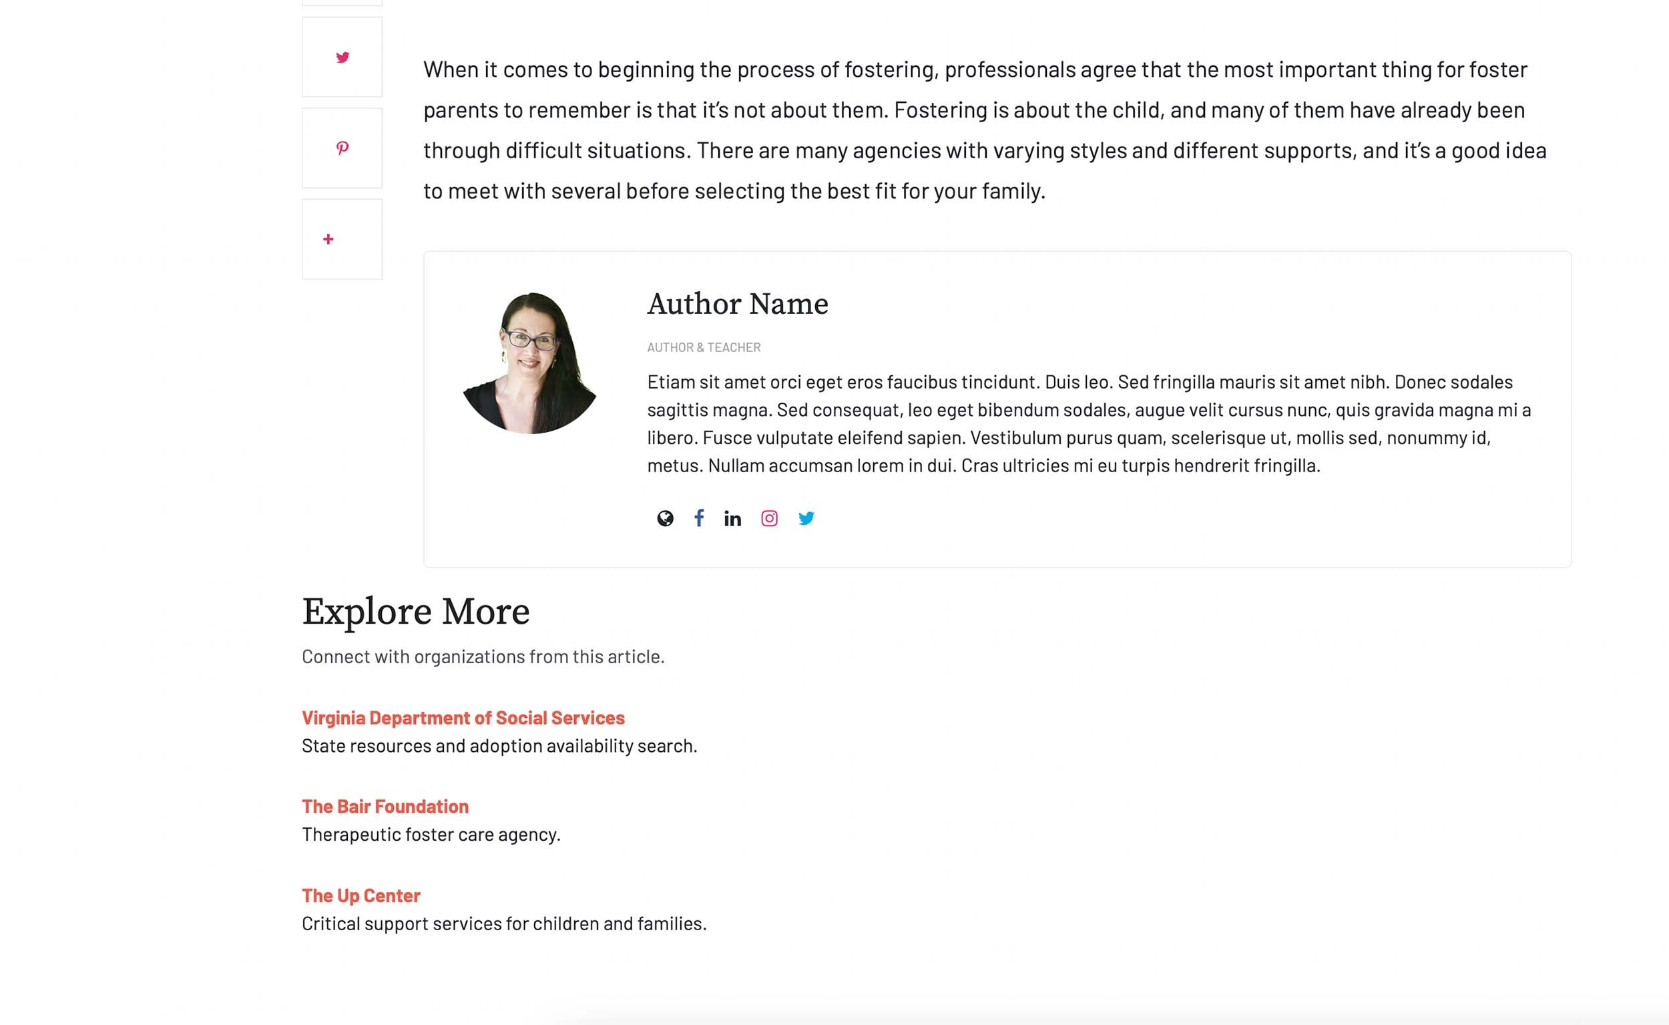Screen dimensions: 1669x1025
Task: Click the 'Therapeutic foster care agency' description
Action: 431,835
